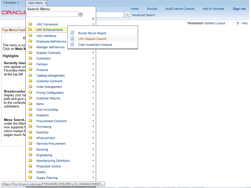251x188 pixels.
Task: Open Bursar Recon Report
Action: [92, 33]
